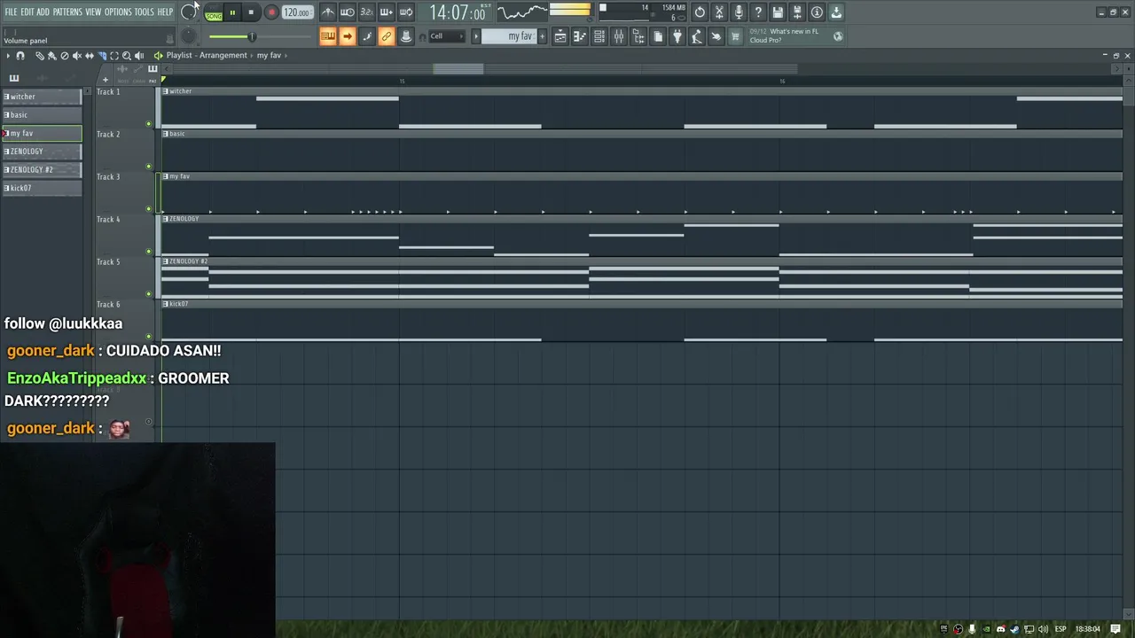This screenshot has width=1135, height=638.
Task: Open the tempo tapper icon
Action: 697,36
